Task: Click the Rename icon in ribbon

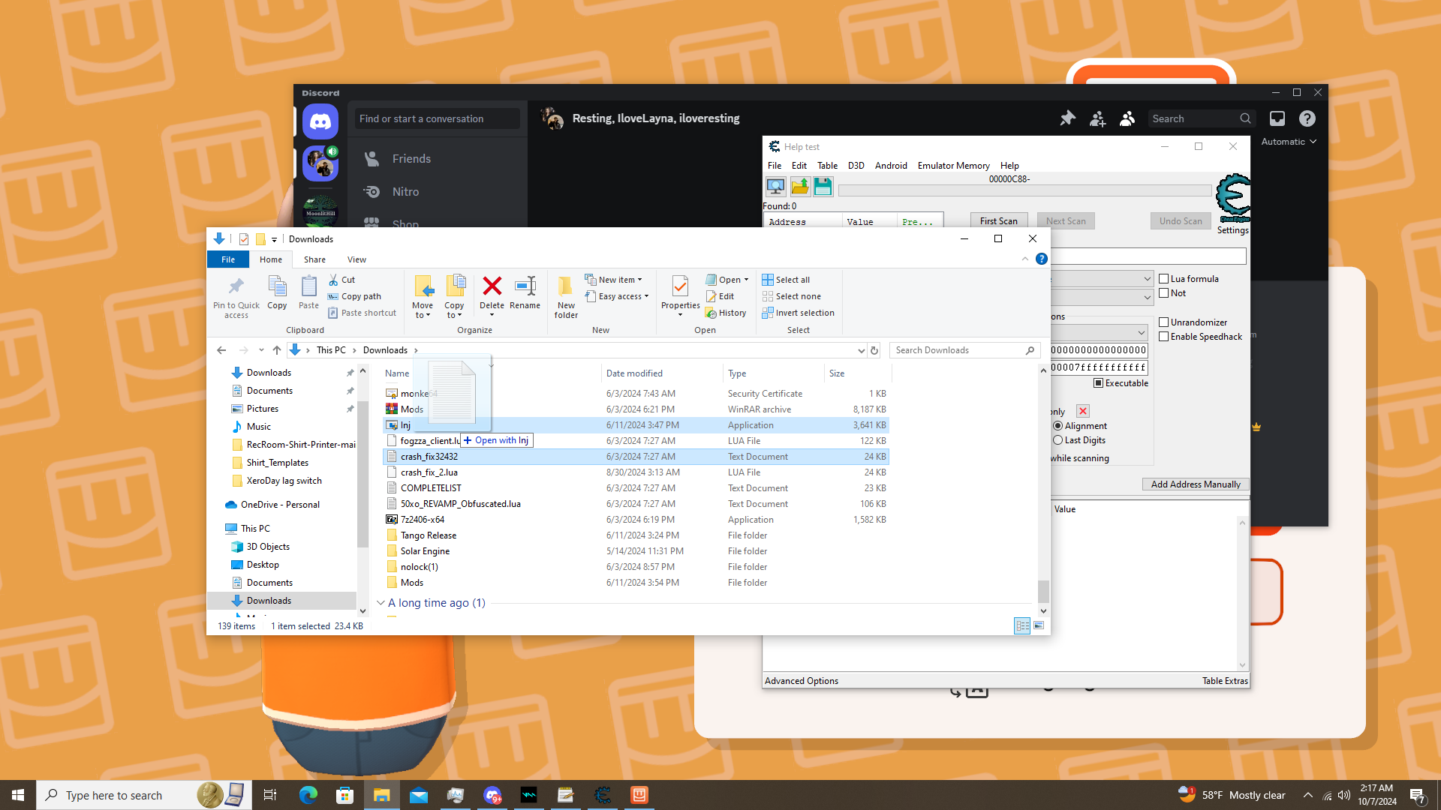Action: [x=525, y=286]
